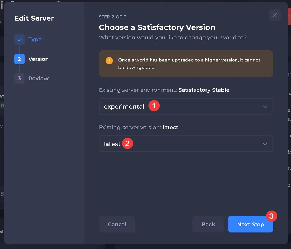Open the latest version dropdown
The image size is (291, 249).
186,144
